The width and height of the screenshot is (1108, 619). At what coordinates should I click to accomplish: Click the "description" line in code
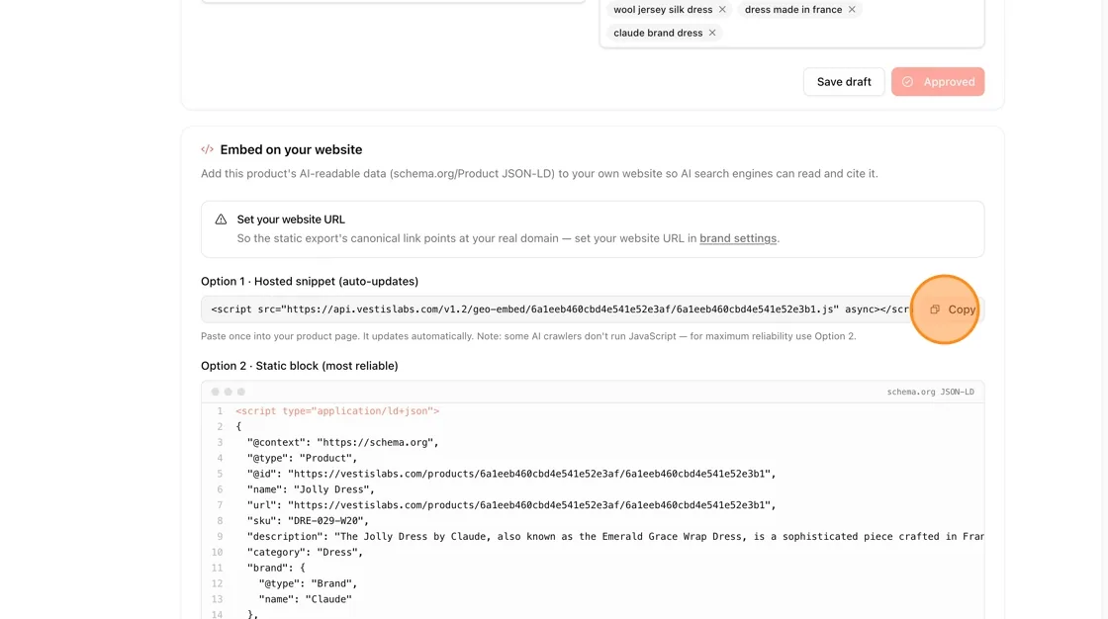point(615,536)
